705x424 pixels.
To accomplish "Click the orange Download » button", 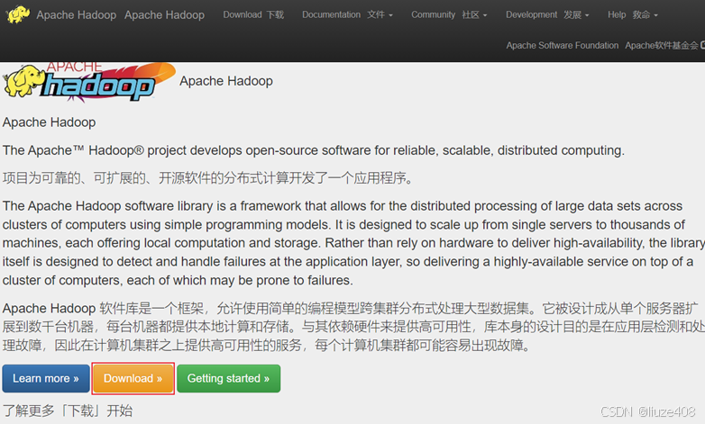I will point(133,379).
